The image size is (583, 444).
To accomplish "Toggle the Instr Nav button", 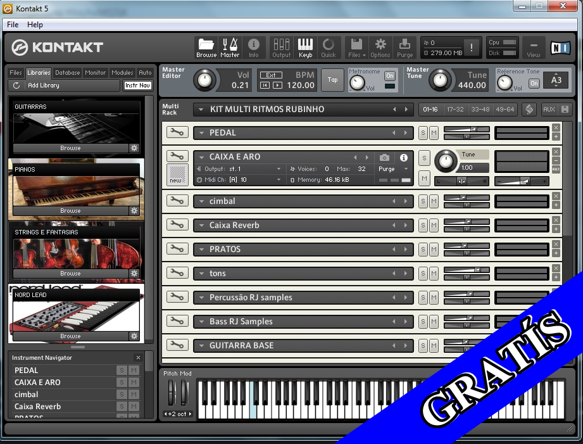I will pyautogui.click(x=137, y=86).
